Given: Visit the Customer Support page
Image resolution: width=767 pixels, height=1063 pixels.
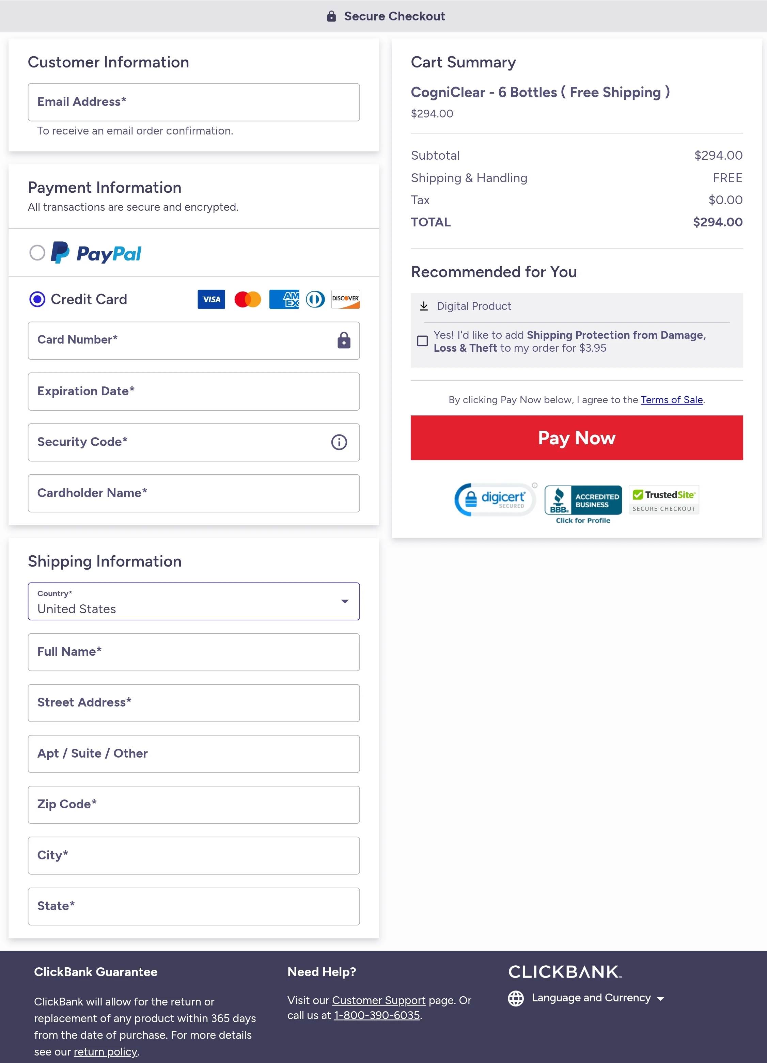Looking at the screenshot, I should (x=379, y=1000).
